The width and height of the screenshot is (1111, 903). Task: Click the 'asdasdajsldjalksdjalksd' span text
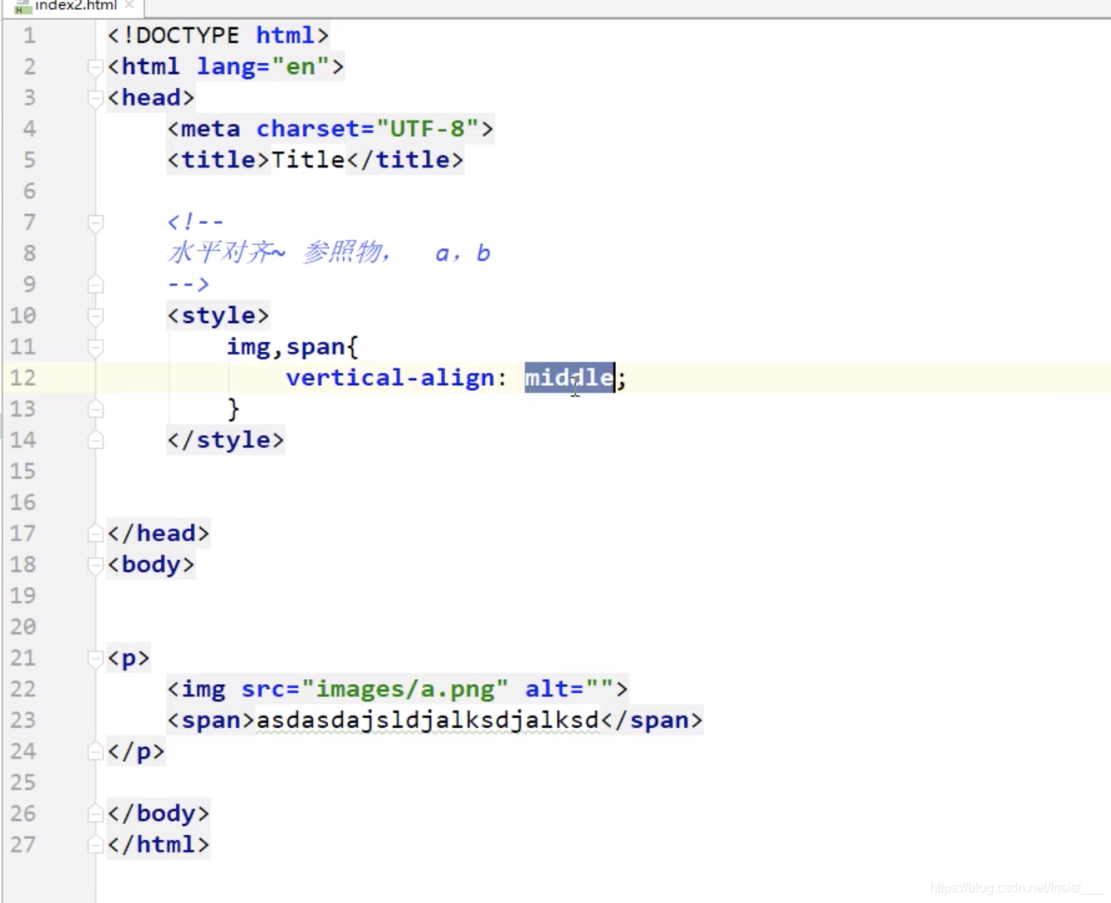click(x=428, y=720)
